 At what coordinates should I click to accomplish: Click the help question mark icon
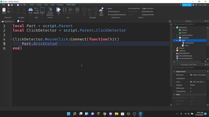point(193,5)
